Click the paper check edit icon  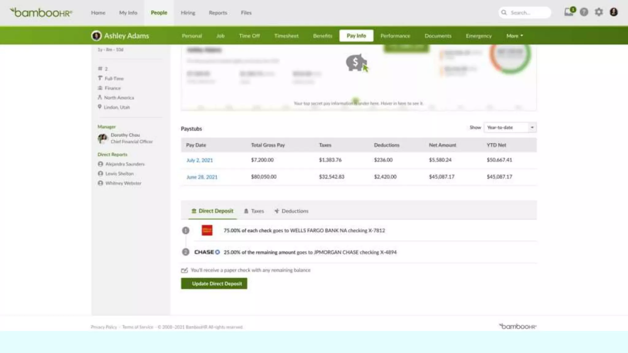[x=184, y=270]
